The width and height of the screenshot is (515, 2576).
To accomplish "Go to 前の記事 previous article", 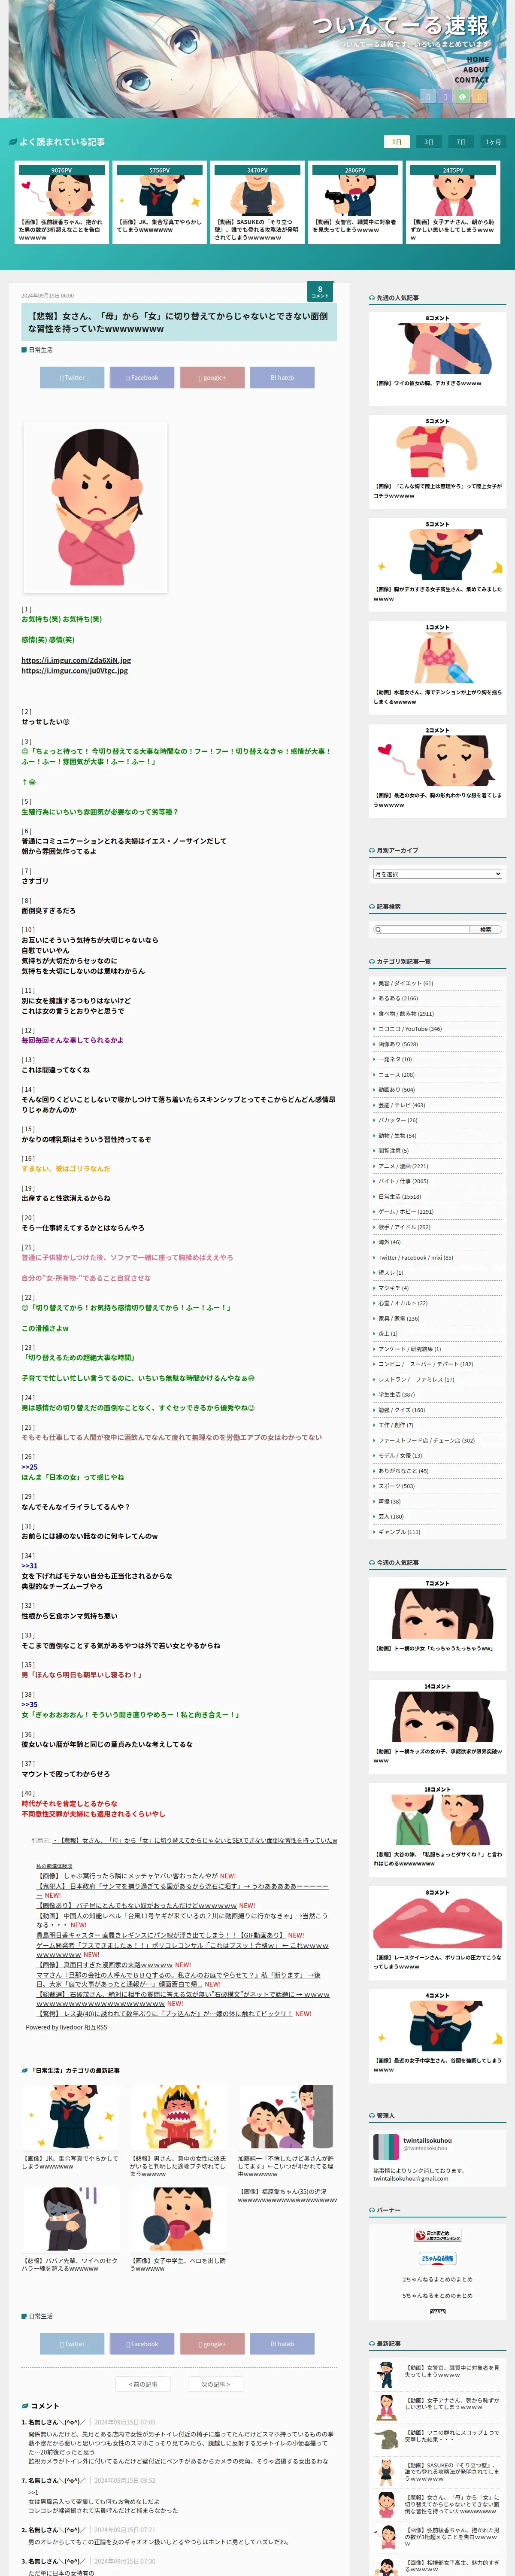I will coord(143,2384).
